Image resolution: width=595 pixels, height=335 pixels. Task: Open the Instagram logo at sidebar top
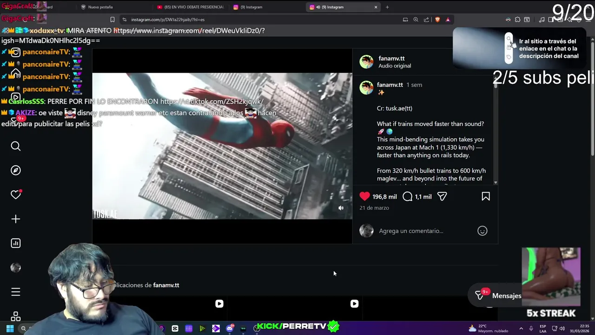(x=16, y=52)
